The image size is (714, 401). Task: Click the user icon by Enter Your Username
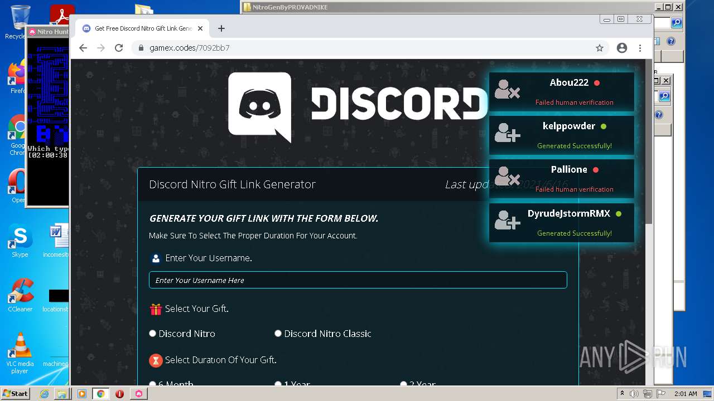click(156, 258)
